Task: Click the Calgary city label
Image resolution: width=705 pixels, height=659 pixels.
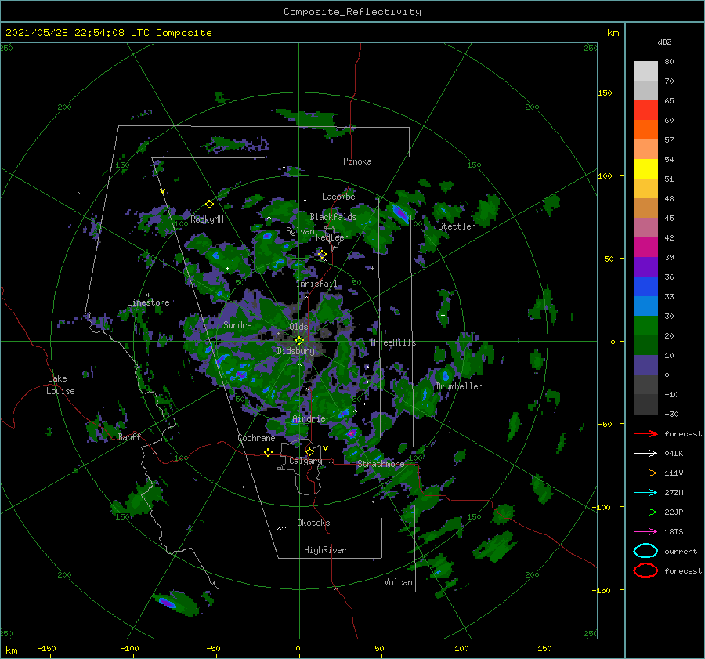Action: [x=305, y=461]
